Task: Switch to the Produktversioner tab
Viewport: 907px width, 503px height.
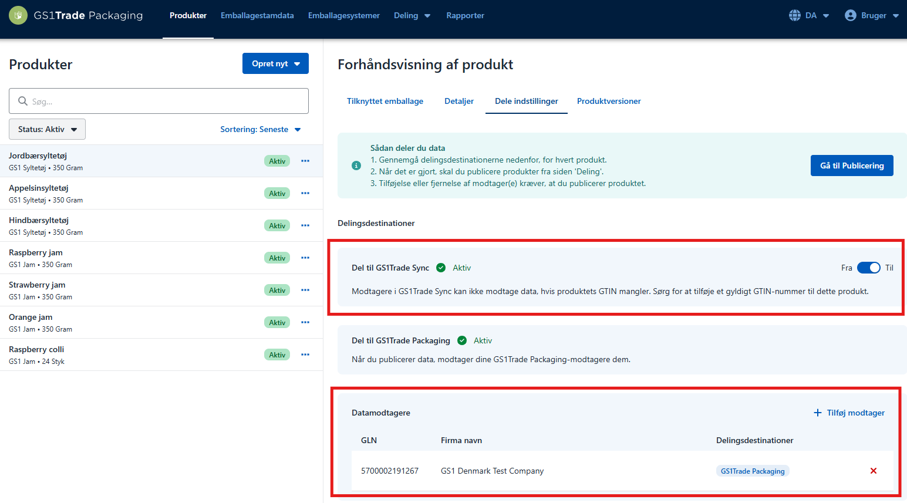Action: point(609,101)
